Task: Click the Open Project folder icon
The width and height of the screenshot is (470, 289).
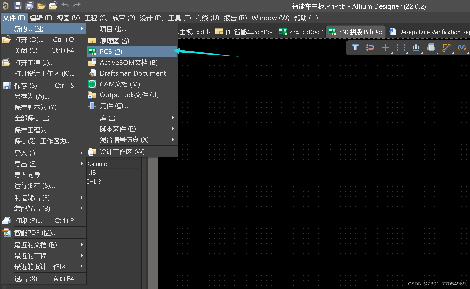Action: coord(53,5)
